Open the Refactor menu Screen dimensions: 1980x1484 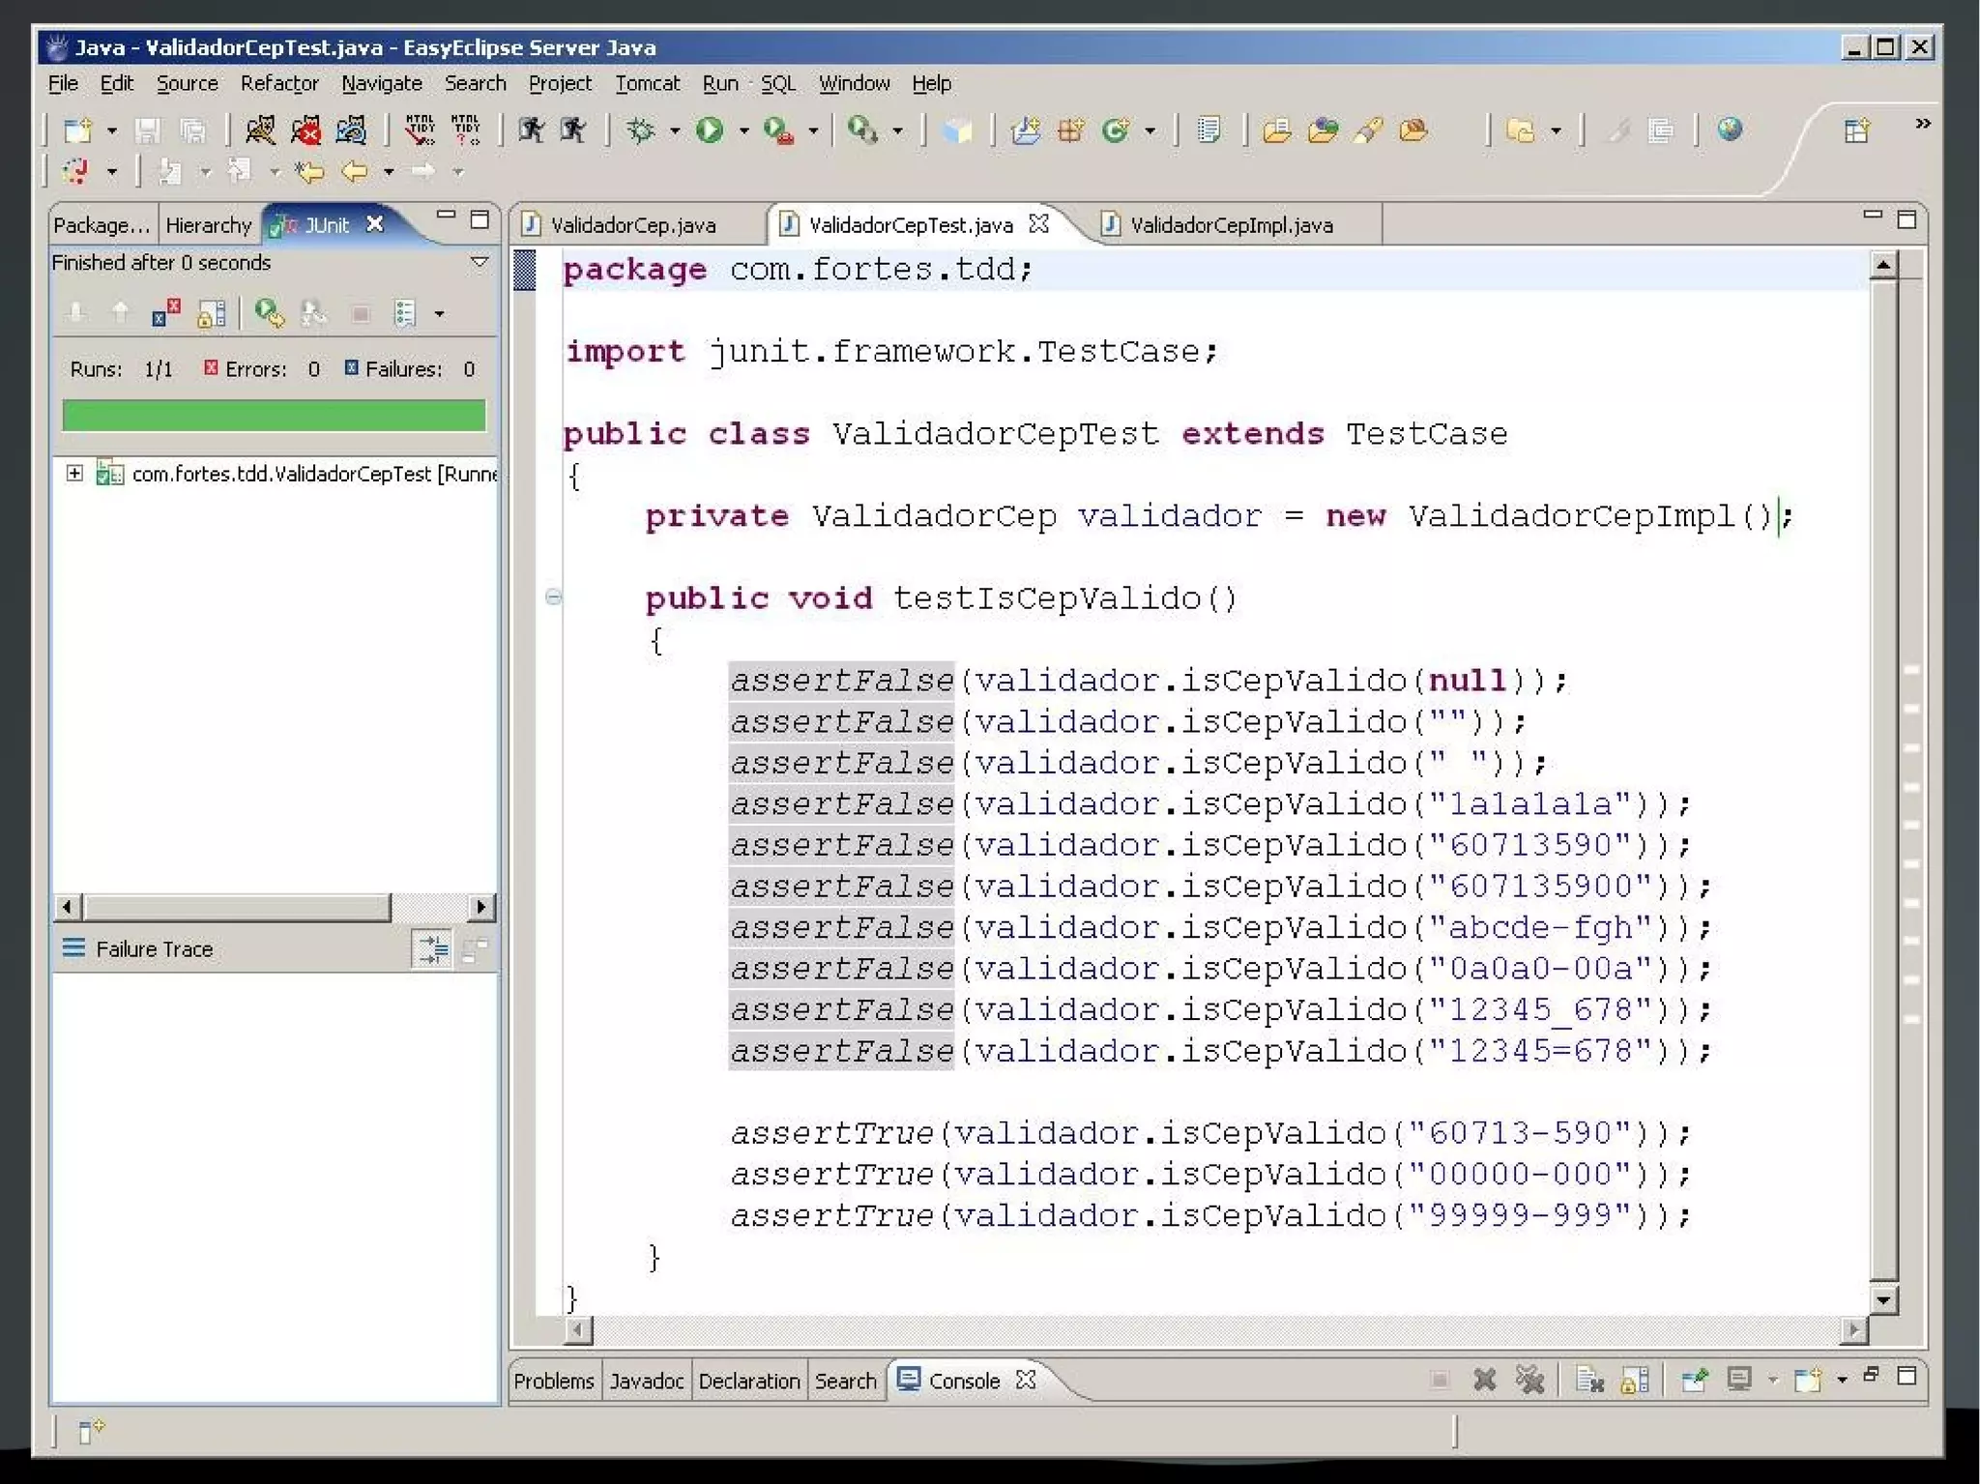[x=278, y=83]
